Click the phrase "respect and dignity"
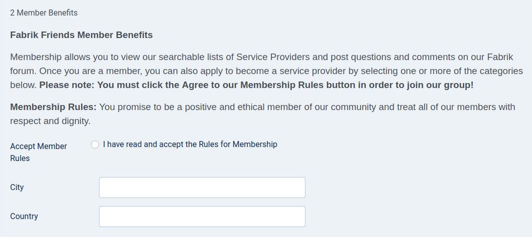The height and width of the screenshot is (237, 532). tap(50, 121)
